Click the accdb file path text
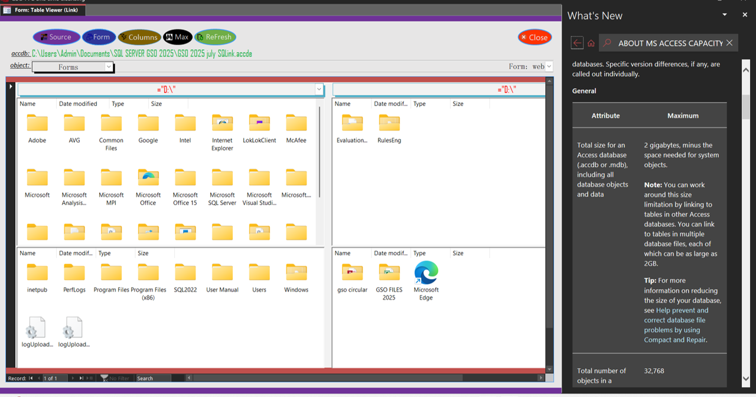Image resolution: width=756 pixels, height=397 pixels. tap(142, 54)
